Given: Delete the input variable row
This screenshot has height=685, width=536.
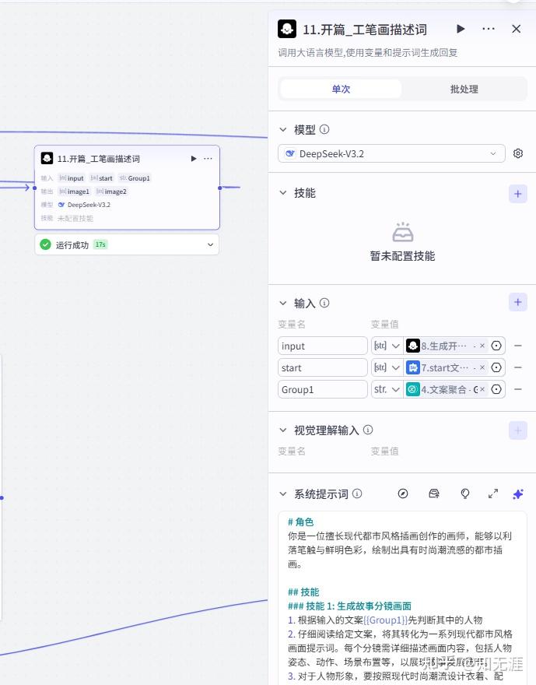Looking at the screenshot, I should (x=518, y=346).
